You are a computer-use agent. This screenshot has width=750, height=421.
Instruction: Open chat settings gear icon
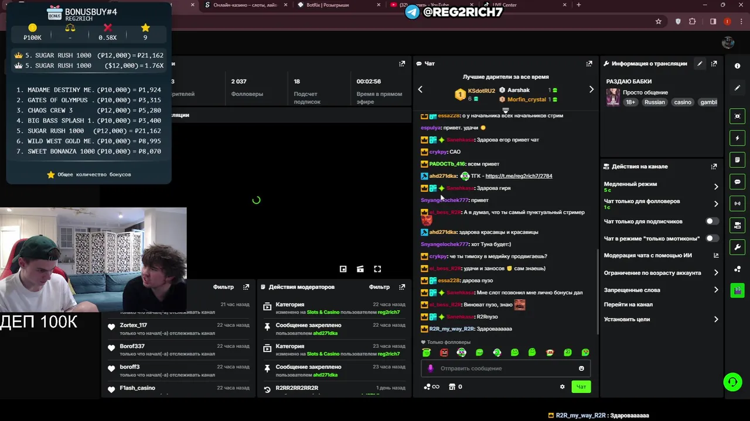tap(562, 387)
